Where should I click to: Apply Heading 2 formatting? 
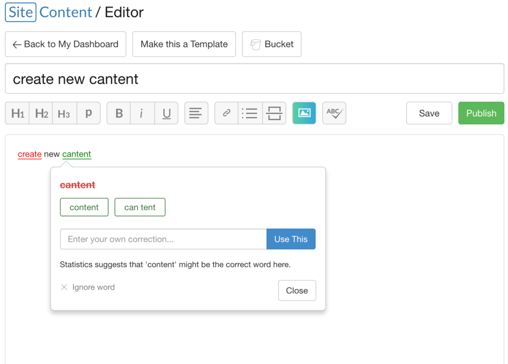coord(41,113)
